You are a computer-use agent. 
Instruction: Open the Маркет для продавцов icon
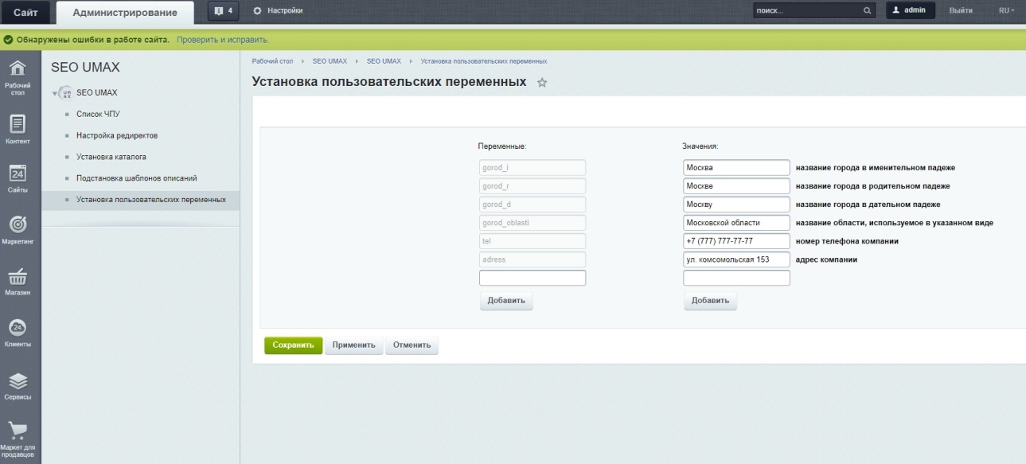(x=20, y=423)
